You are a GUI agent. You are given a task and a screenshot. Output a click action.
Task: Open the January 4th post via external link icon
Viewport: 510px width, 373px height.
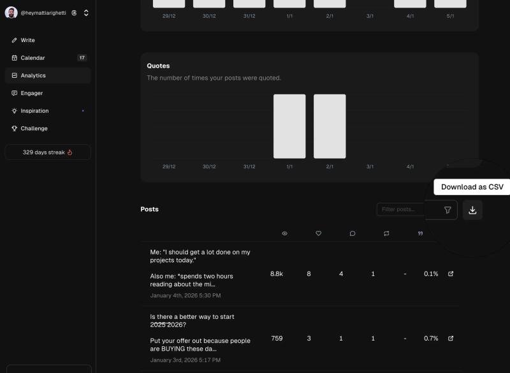pyautogui.click(x=451, y=274)
